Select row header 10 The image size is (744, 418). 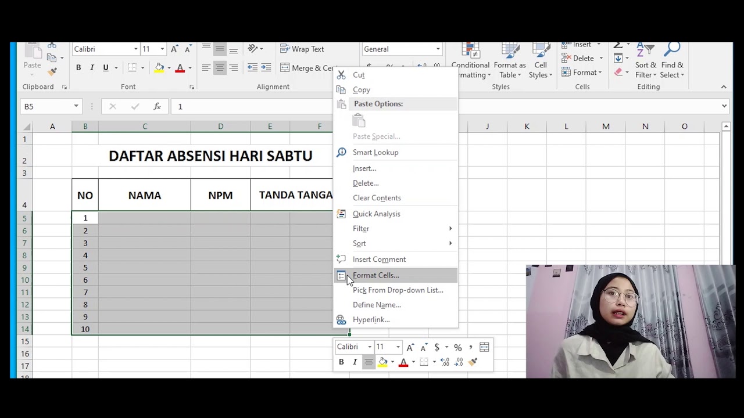[x=24, y=280]
